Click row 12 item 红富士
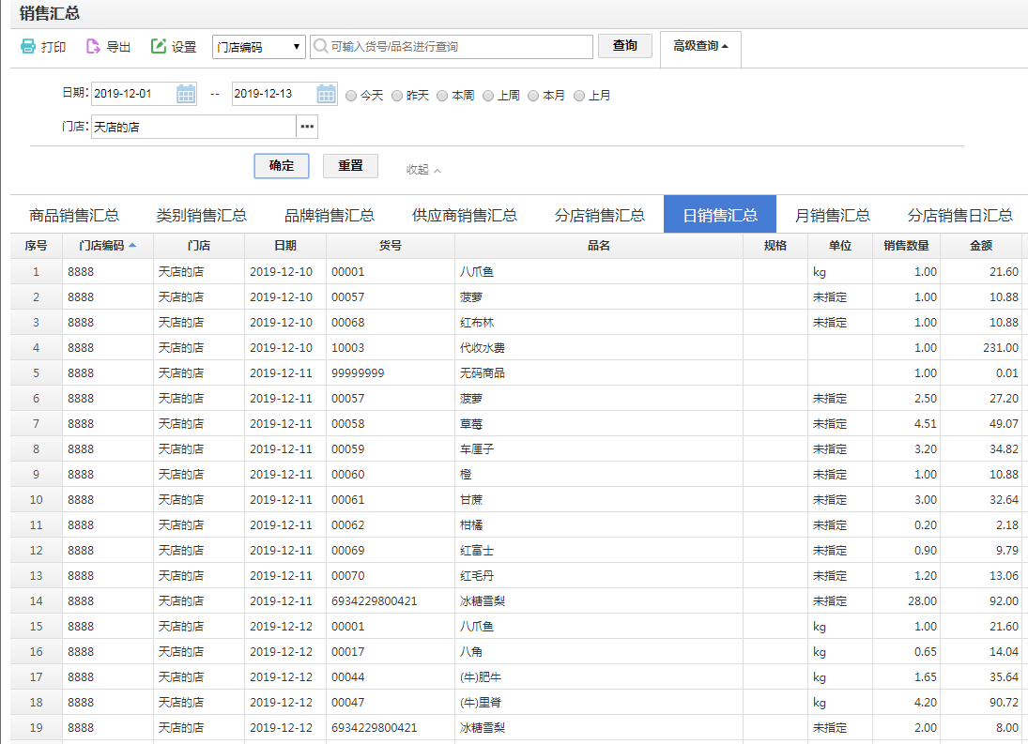Screen dimensions: 1028x744 tap(477, 551)
